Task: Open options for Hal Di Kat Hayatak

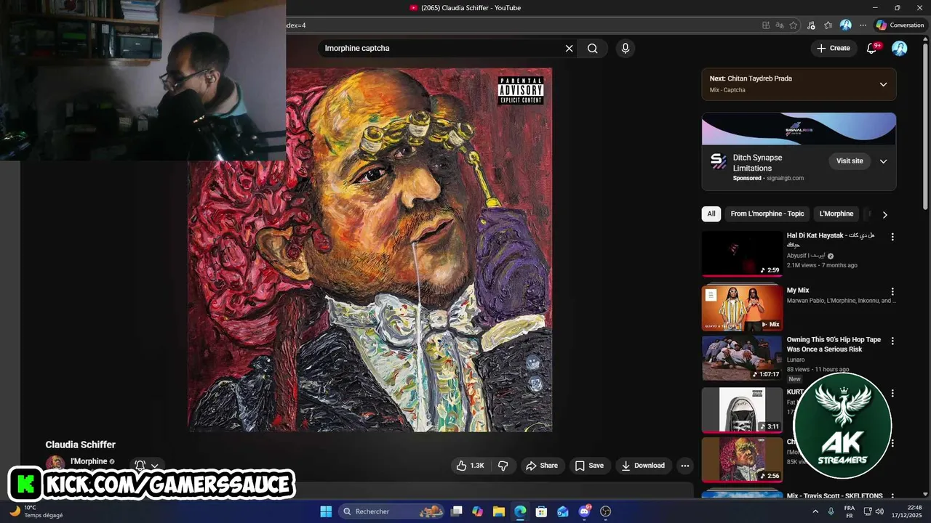Action: (x=892, y=237)
